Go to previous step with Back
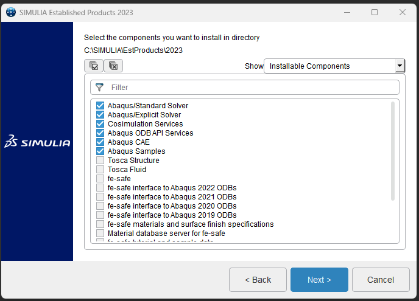 (258, 280)
